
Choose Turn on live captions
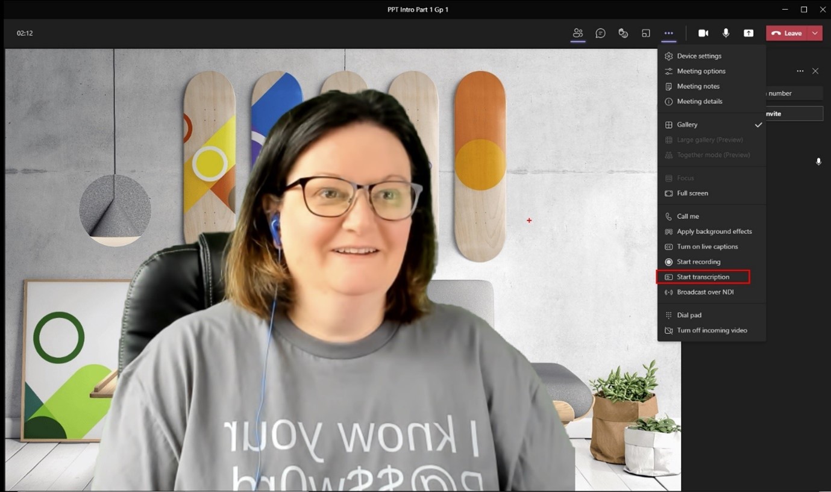(707, 247)
